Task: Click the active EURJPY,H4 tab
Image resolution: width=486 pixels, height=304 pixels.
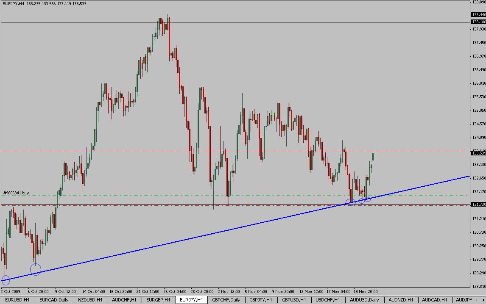Action: click(191, 300)
